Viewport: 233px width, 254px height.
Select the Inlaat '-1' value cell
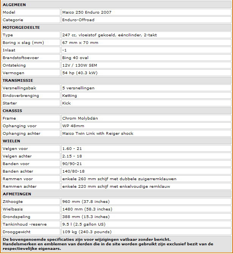(146, 50)
